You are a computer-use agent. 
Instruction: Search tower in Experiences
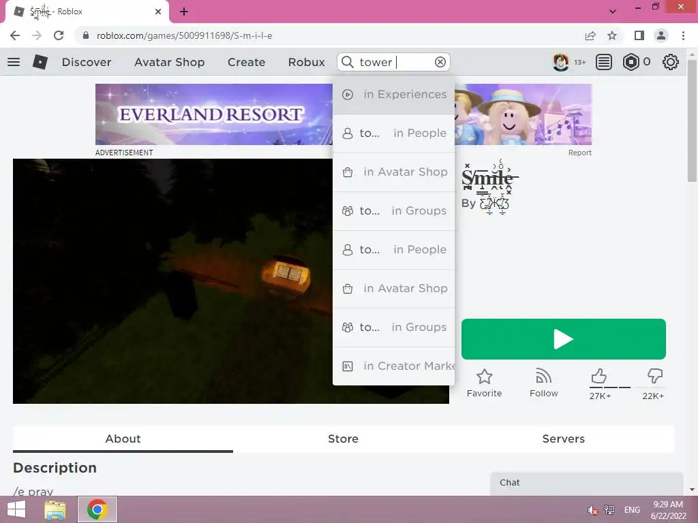393,94
